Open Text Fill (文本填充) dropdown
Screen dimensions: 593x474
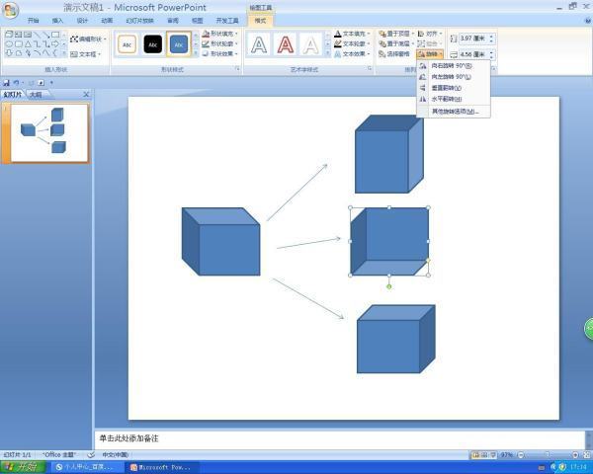(352, 34)
